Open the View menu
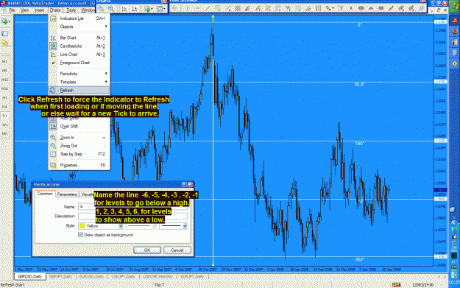The height and width of the screenshot is (288, 460). point(24,10)
